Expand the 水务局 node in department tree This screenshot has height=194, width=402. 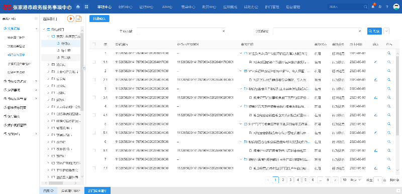[x=48, y=142]
